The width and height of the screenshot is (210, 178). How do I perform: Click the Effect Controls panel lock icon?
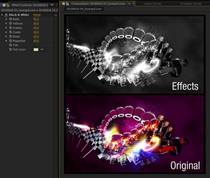[8, 5]
